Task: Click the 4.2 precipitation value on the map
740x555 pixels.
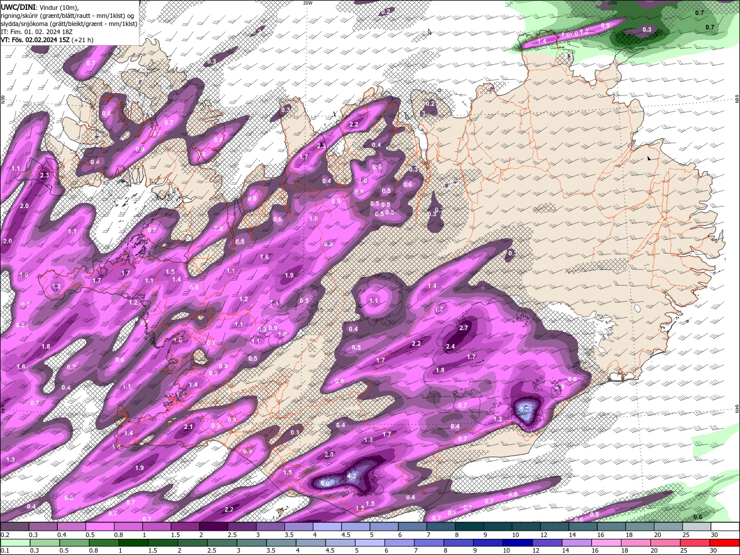Action: (351, 476)
